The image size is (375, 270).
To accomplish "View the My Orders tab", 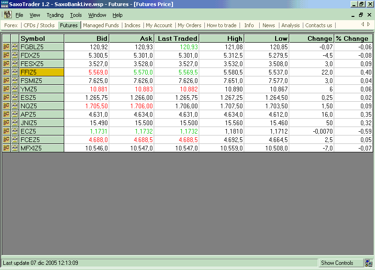I will click(x=189, y=25).
